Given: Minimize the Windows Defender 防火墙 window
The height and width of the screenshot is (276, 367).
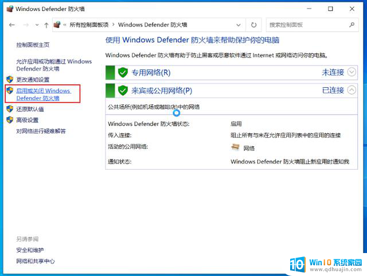Looking at the screenshot, I should click(x=309, y=9).
